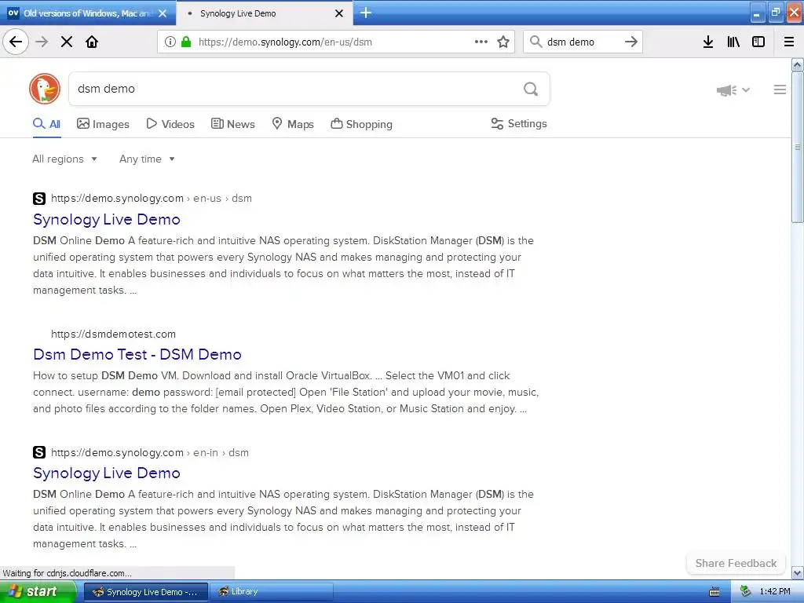Click the Synology favicon of the en-in result
This screenshot has height=603, width=804.
tap(39, 452)
